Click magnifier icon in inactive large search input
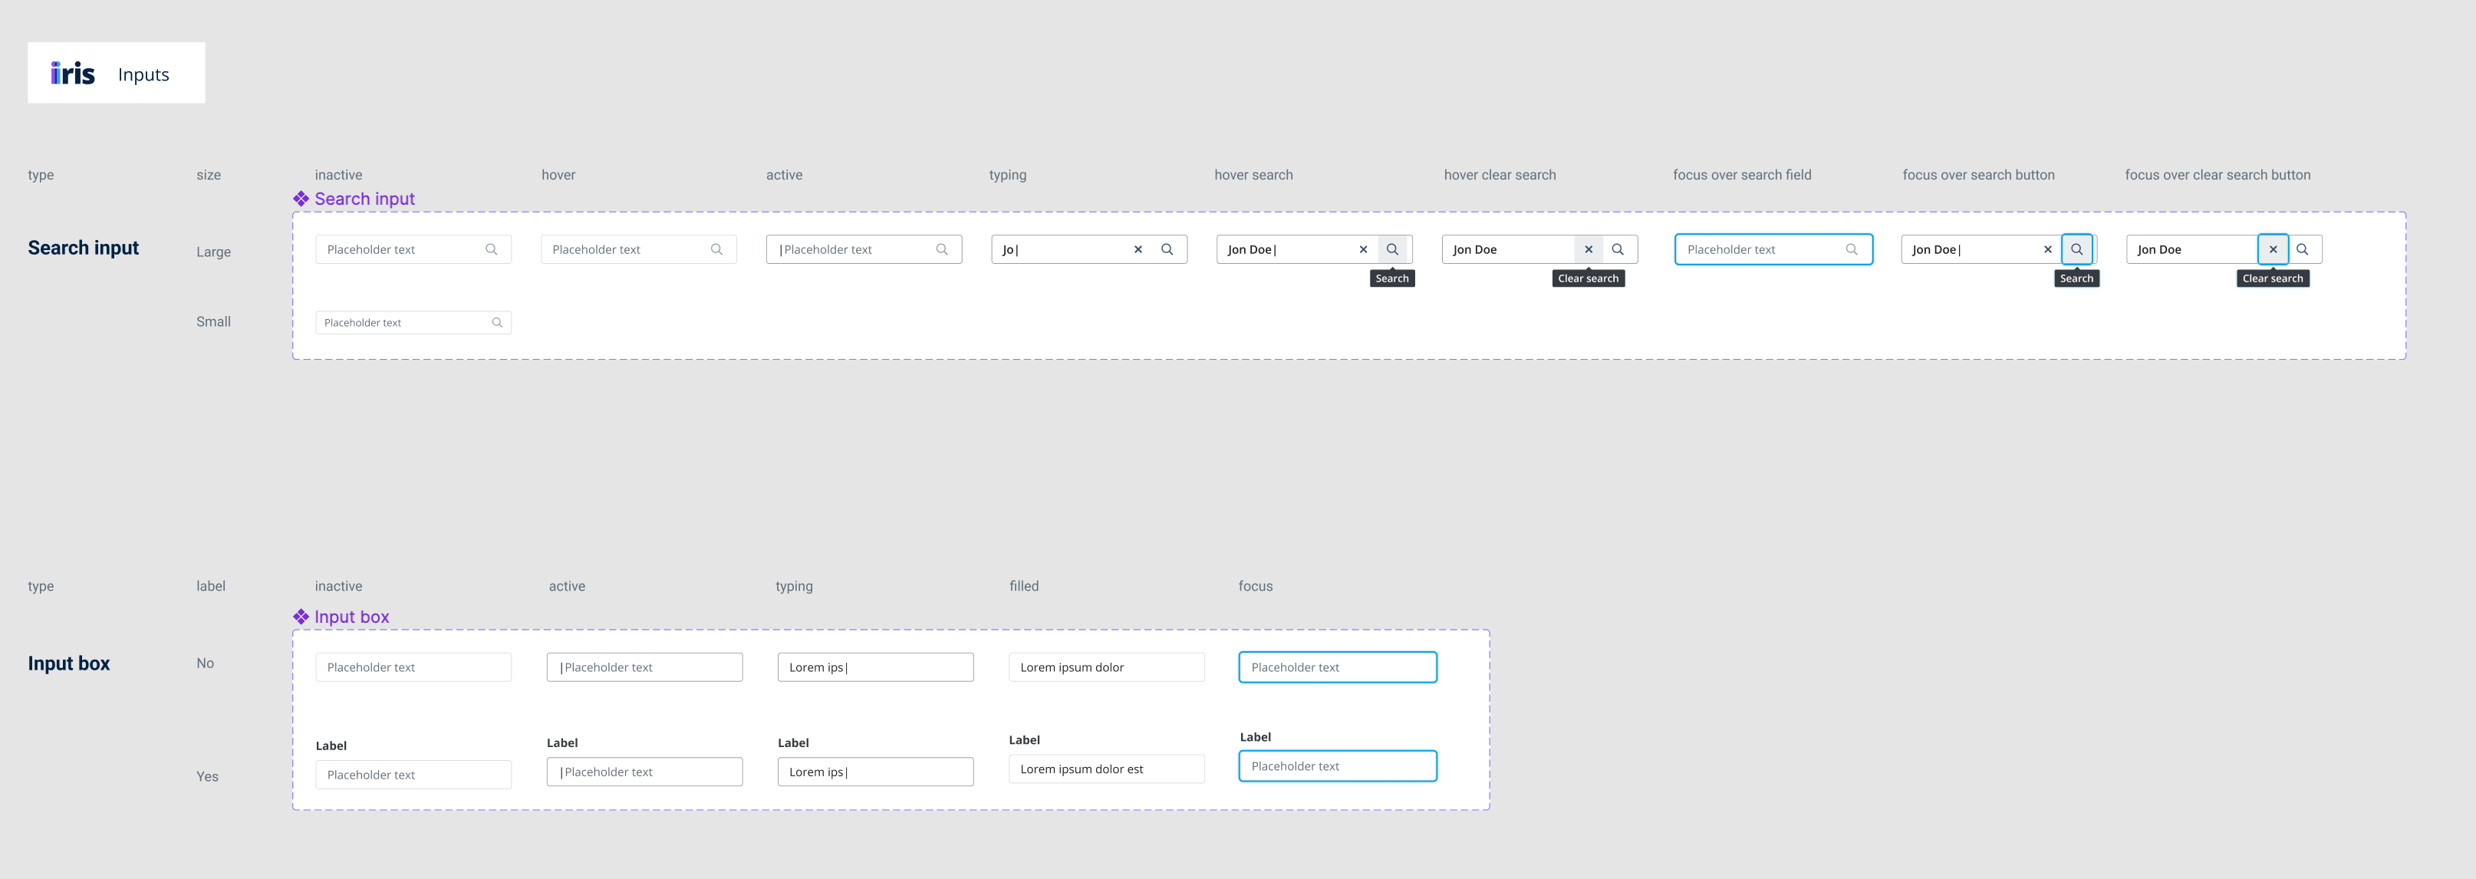The width and height of the screenshot is (2476, 879). (491, 250)
